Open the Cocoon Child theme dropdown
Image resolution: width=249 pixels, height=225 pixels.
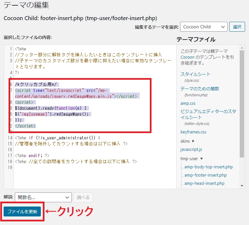click(204, 27)
